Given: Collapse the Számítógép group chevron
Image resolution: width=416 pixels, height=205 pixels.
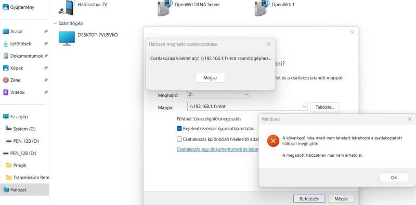Looking at the screenshot, I should click(55, 23).
